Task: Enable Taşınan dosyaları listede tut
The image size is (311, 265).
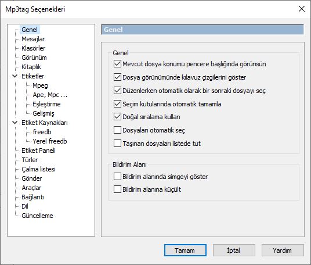Action: (x=117, y=144)
